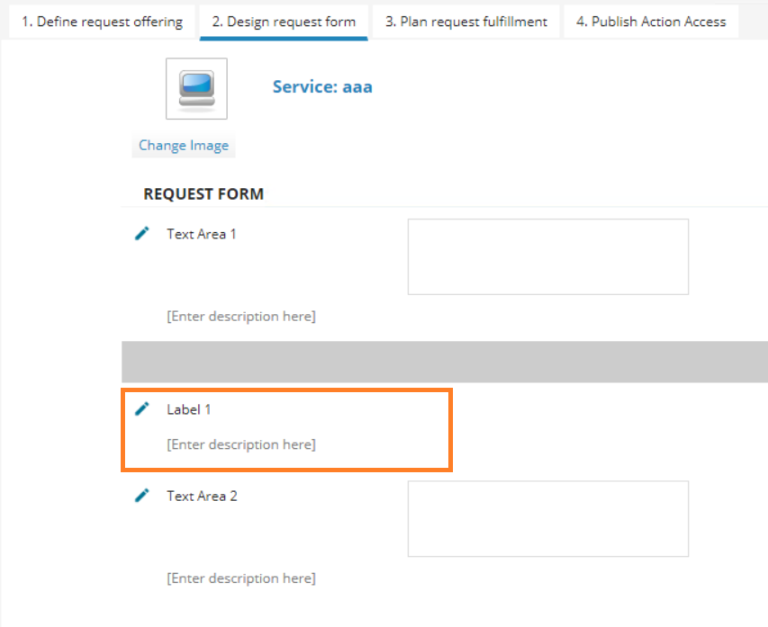Click the description placeholder under Label 1
This screenshot has width=768, height=627.
point(241,444)
